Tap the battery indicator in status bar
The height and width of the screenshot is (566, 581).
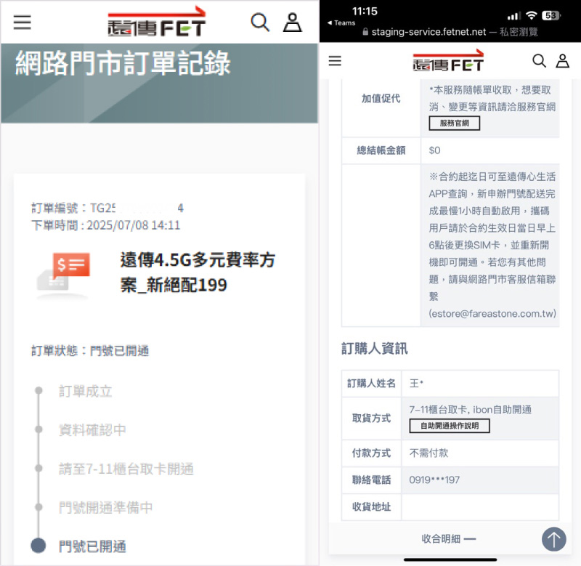pyautogui.click(x=551, y=15)
